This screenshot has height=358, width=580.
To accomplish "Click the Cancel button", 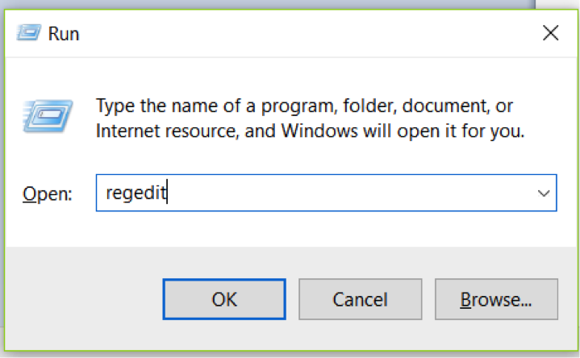I will pyautogui.click(x=360, y=299).
